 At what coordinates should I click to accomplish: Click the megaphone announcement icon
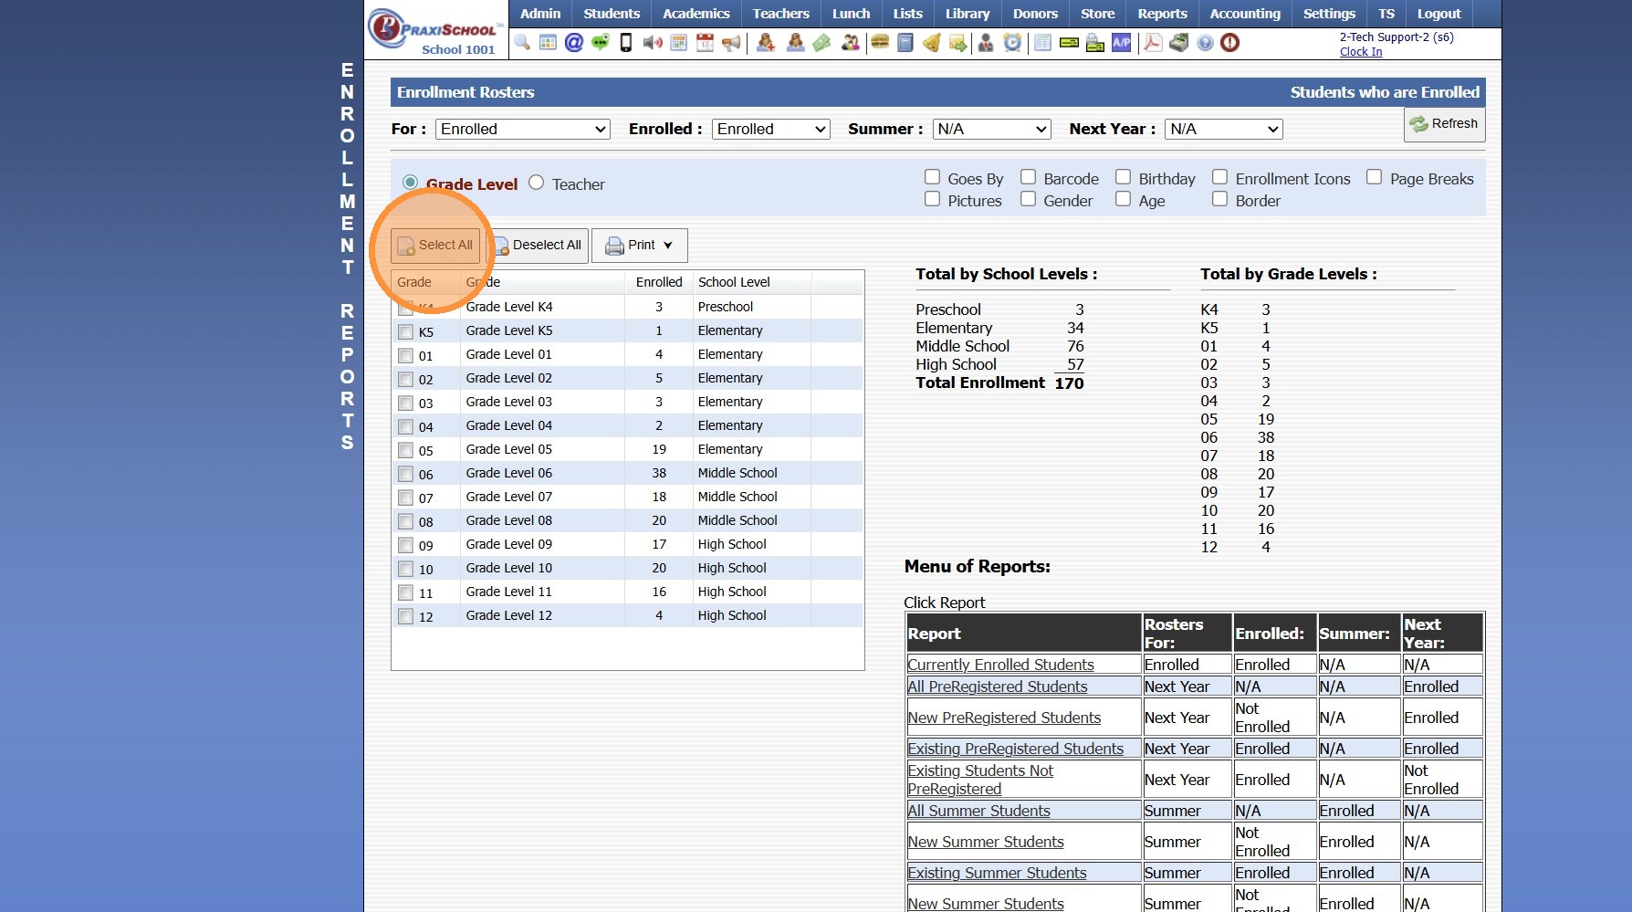point(731,43)
